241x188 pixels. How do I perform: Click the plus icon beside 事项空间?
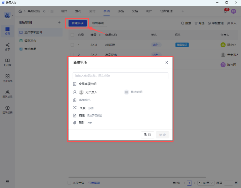click(59, 22)
